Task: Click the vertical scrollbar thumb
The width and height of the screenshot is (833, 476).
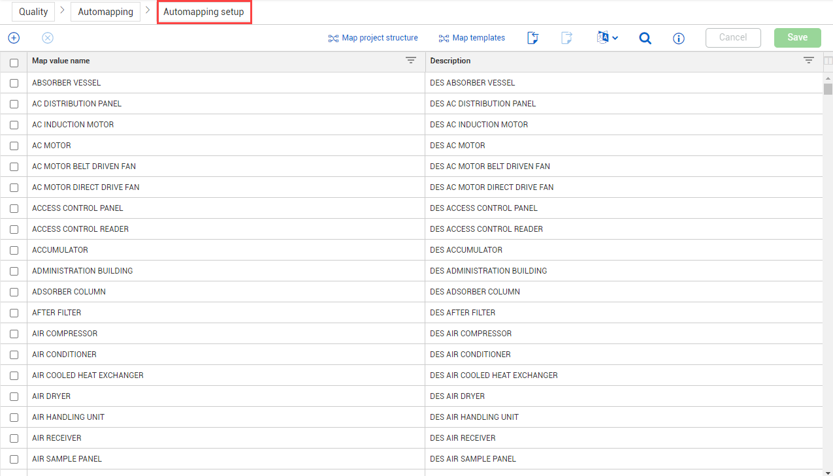Action: (828, 89)
